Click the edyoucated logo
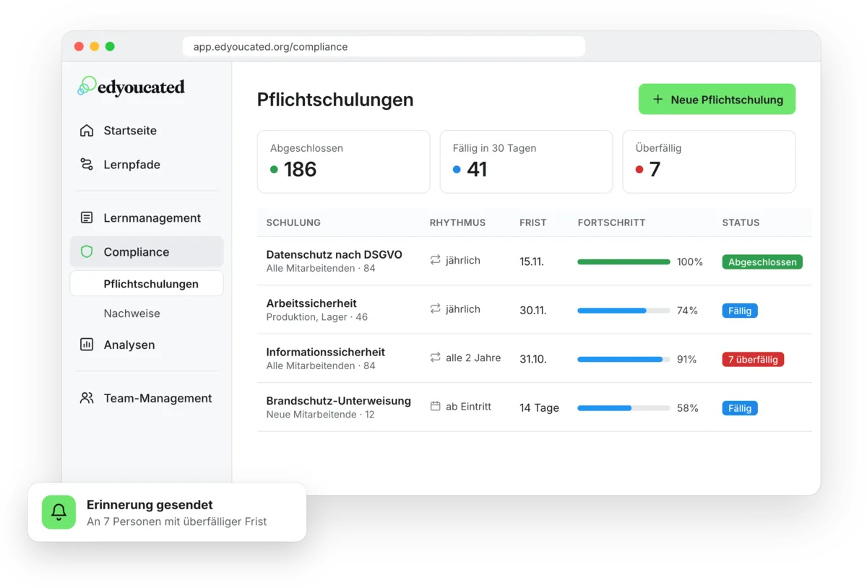Viewport: 867px width, 588px height. 131,87
